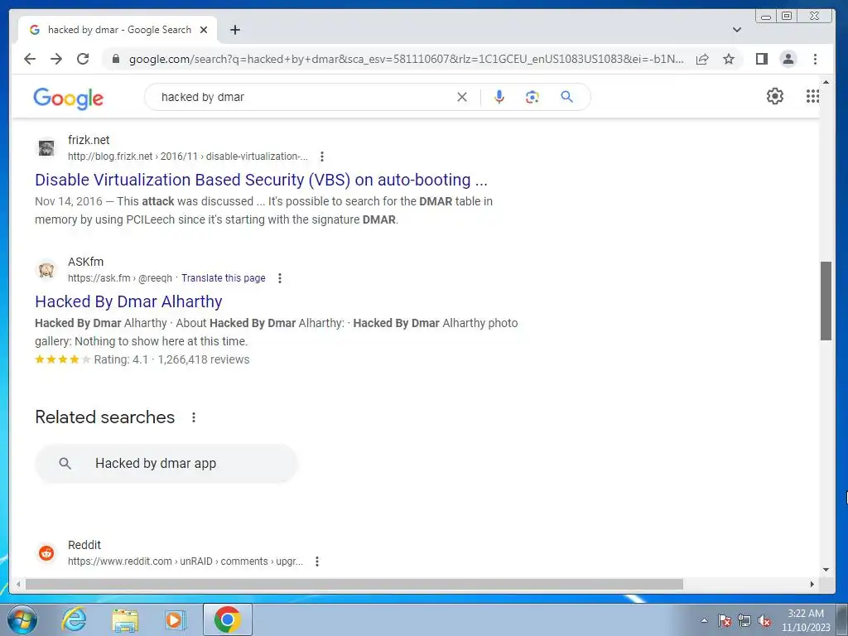The width and height of the screenshot is (848, 636).
Task: Start voice search with microphone
Action: click(x=499, y=97)
